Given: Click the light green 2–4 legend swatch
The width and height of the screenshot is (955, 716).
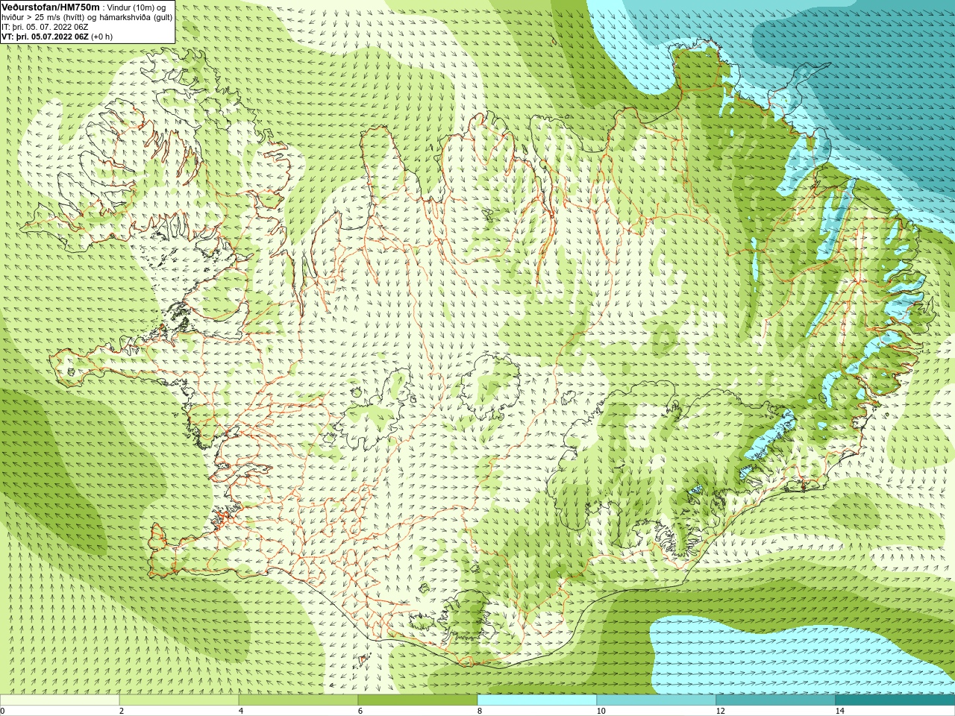Looking at the screenshot, I should pos(179,700).
